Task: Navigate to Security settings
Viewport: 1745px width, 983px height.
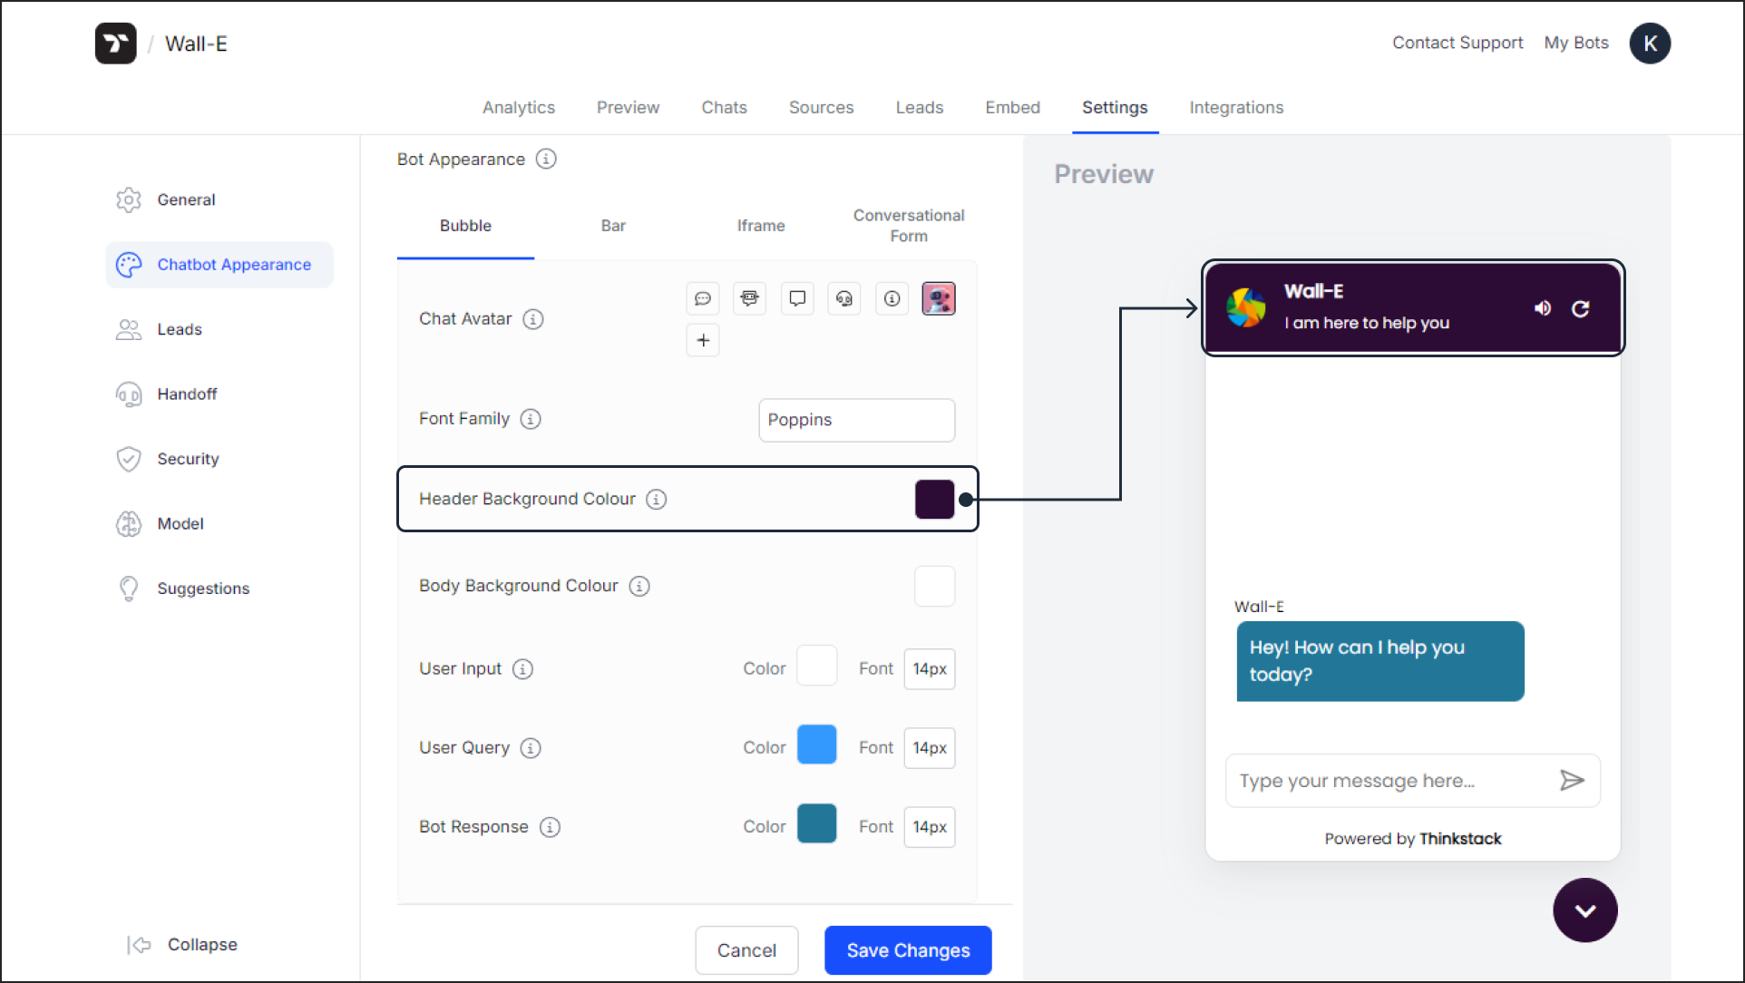Action: tap(188, 458)
